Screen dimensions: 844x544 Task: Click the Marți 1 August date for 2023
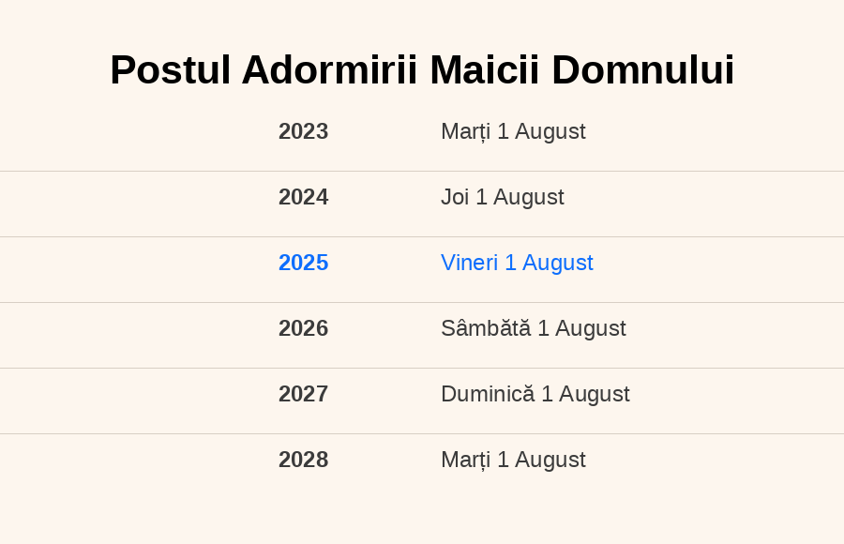pos(513,131)
